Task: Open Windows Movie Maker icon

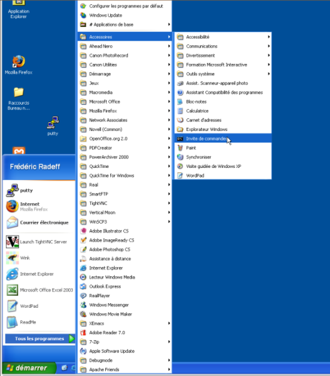Action: [x=83, y=314]
